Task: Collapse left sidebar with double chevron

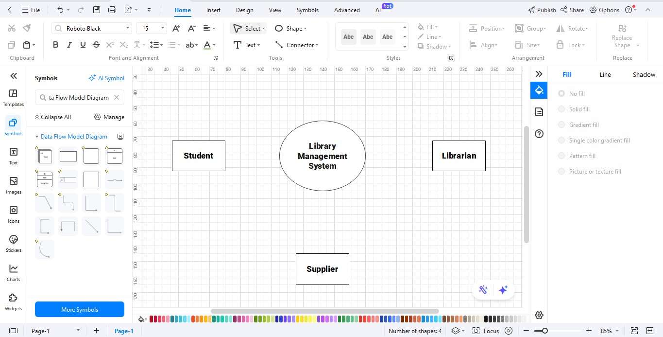Action: tap(14, 75)
